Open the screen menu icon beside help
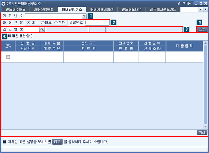209x153 pixels. click(x=188, y=3)
